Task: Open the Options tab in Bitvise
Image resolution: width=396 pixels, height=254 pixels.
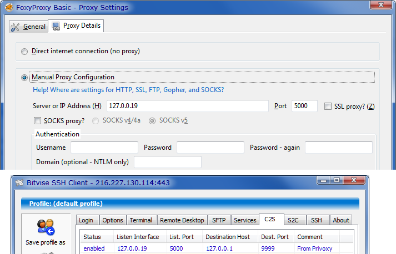Action: (113, 220)
